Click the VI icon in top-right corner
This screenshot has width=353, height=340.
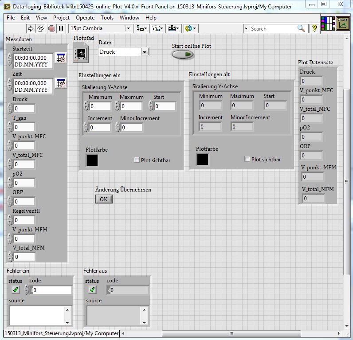(x=342, y=23)
